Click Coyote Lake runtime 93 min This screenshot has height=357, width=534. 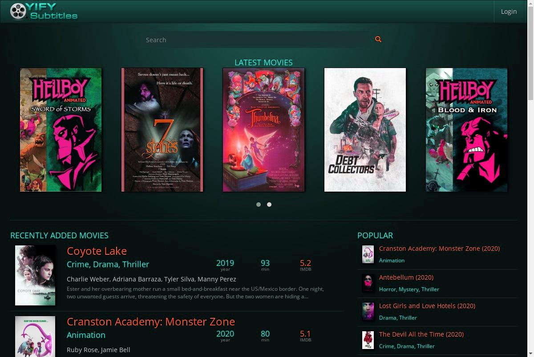click(265, 265)
